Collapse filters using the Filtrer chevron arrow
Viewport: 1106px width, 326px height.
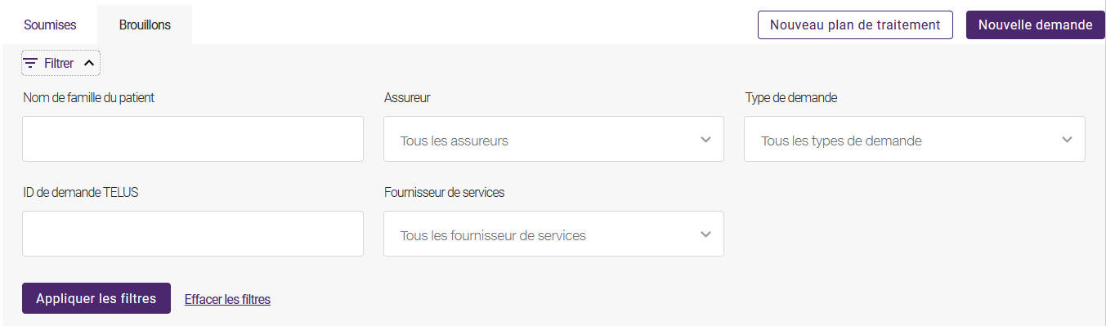click(x=90, y=63)
